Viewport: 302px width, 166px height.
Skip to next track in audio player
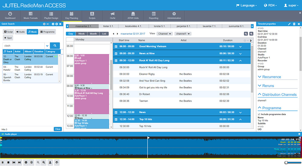(19, 162)
